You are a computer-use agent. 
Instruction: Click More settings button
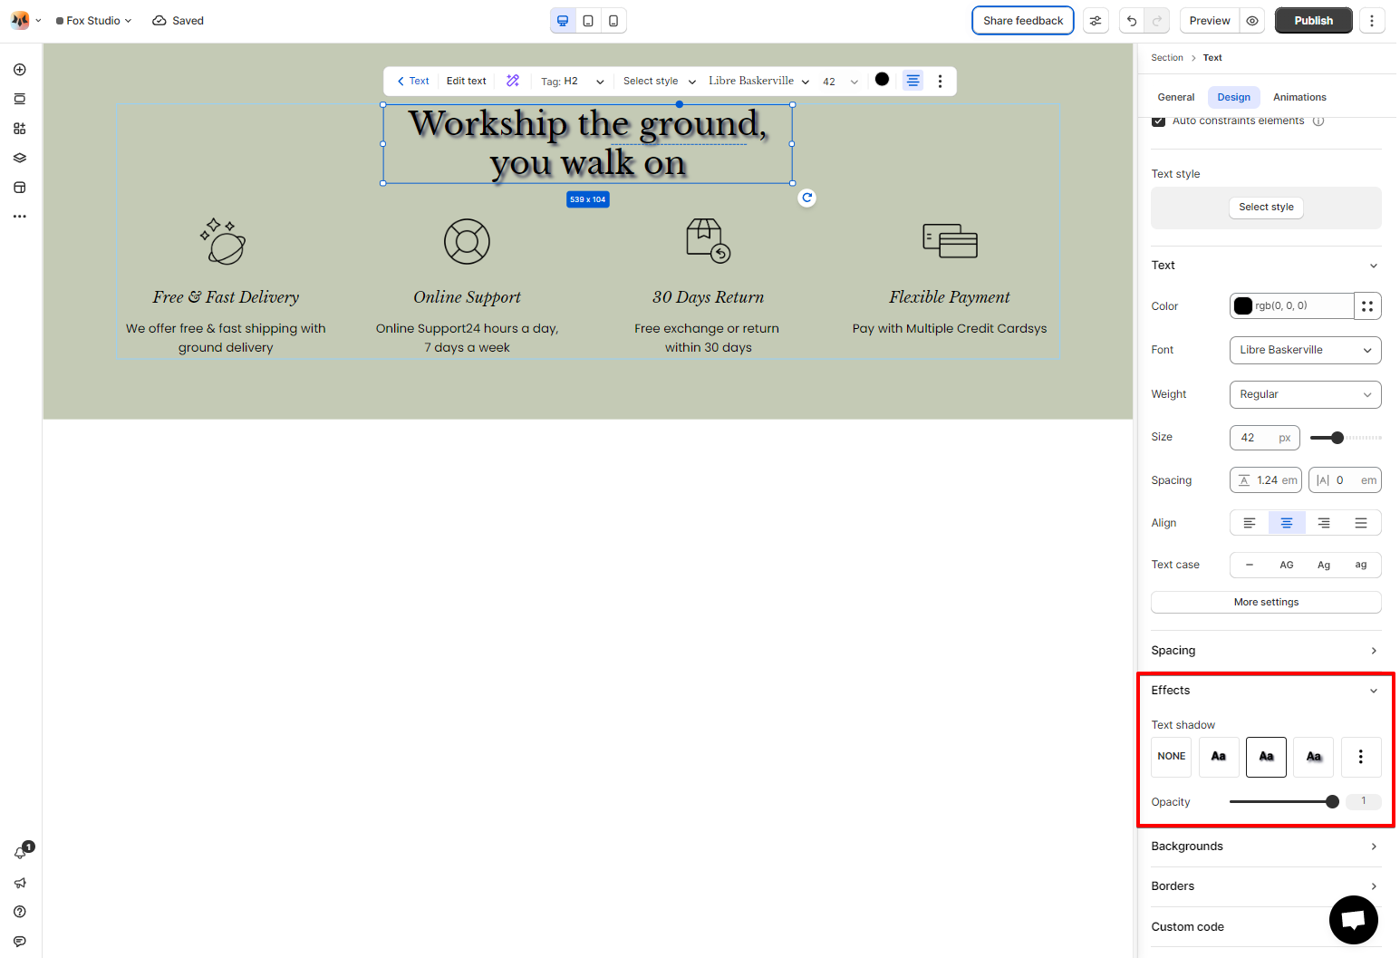pyautogui.click(x=1266, y=602)
